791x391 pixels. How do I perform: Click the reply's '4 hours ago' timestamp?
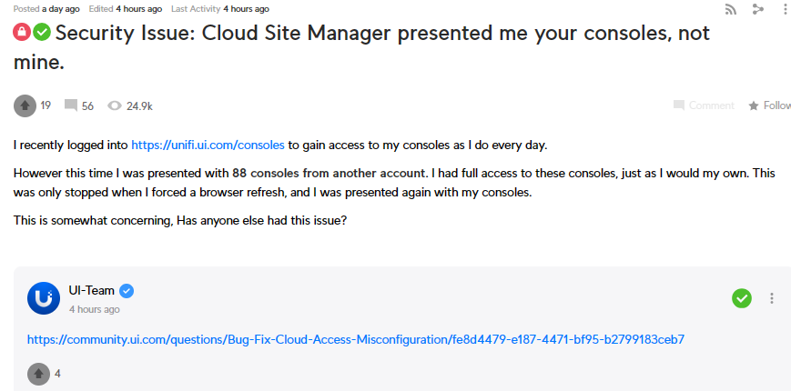point(94,309)
